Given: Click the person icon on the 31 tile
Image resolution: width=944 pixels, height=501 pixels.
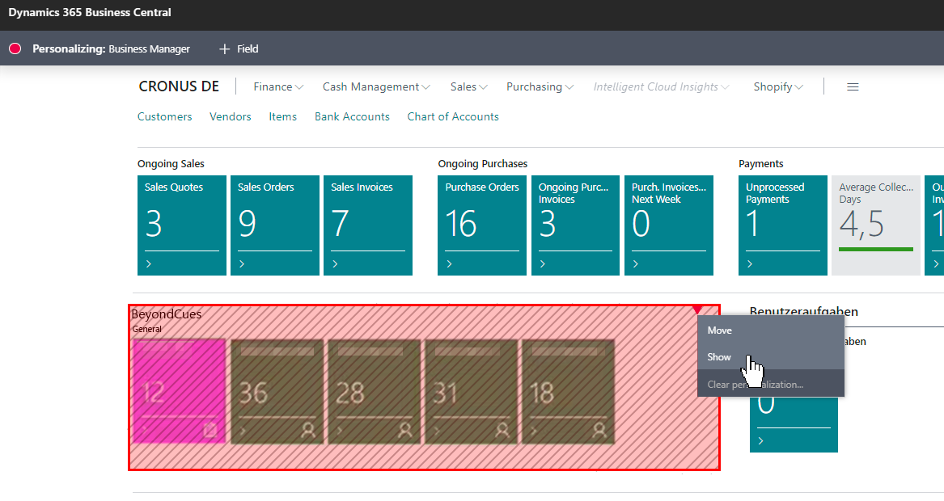Looking at the screenshot, I should 502,430.
